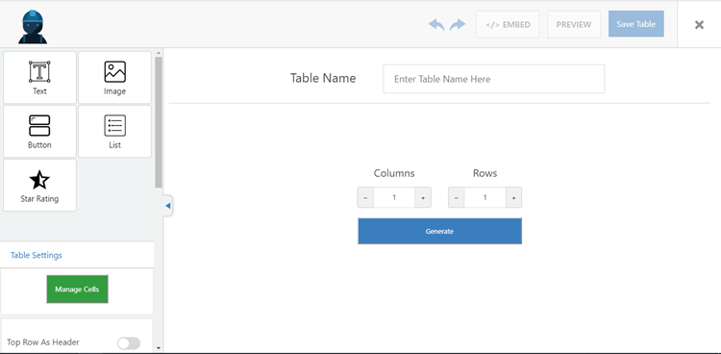This screenshot has width=721, height=354.
Task: Focus the Table Name input field
Action: [x=494, y=79]
